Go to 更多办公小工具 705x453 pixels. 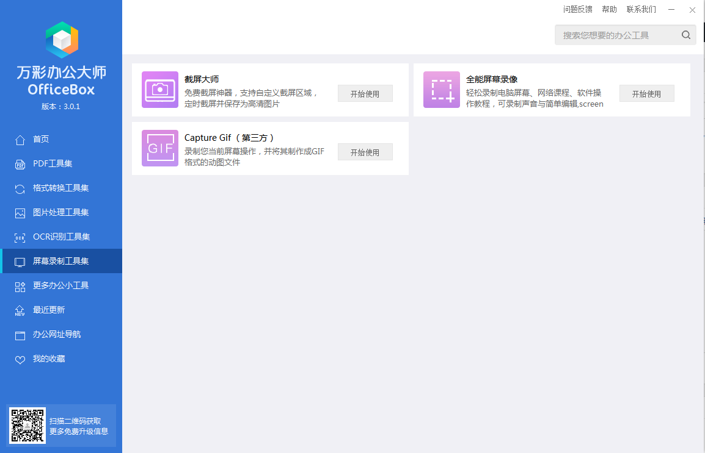point(60,286)
